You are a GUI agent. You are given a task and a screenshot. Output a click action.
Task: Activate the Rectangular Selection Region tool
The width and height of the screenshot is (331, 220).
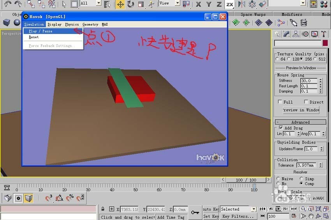pos(74,4)
